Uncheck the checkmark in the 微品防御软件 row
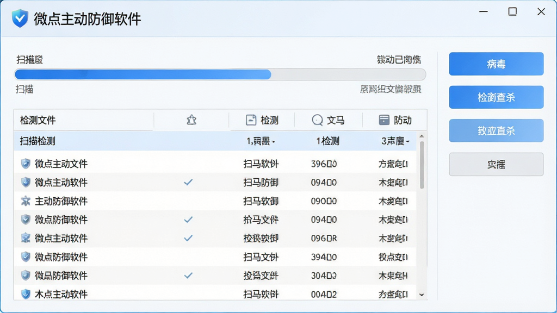This screenshot has width=557, height=313. pos(188,276)
